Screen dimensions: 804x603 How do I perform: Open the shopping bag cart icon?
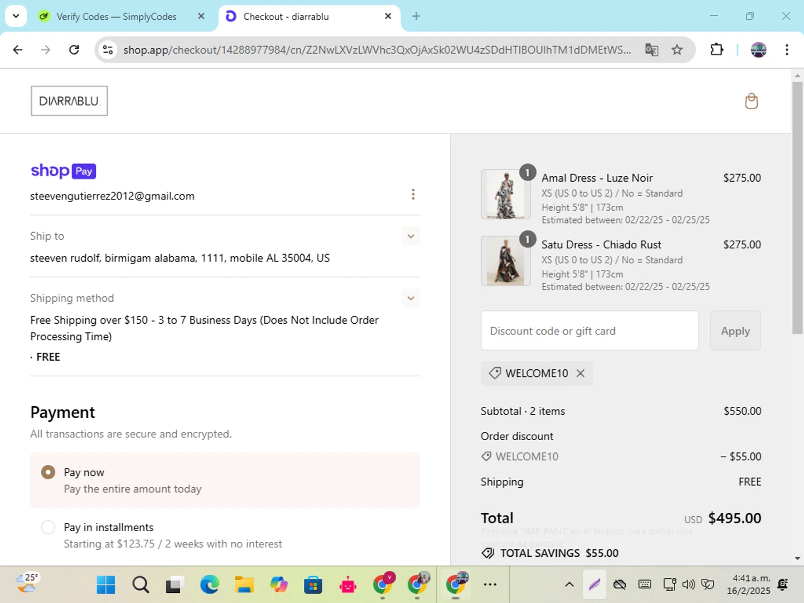[x=751, y=101]
